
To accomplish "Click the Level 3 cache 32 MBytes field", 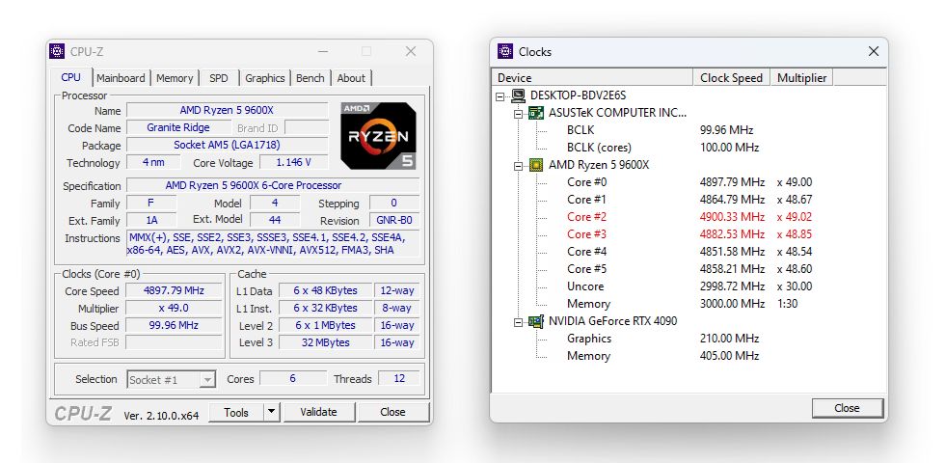I will tap(326, 342).
